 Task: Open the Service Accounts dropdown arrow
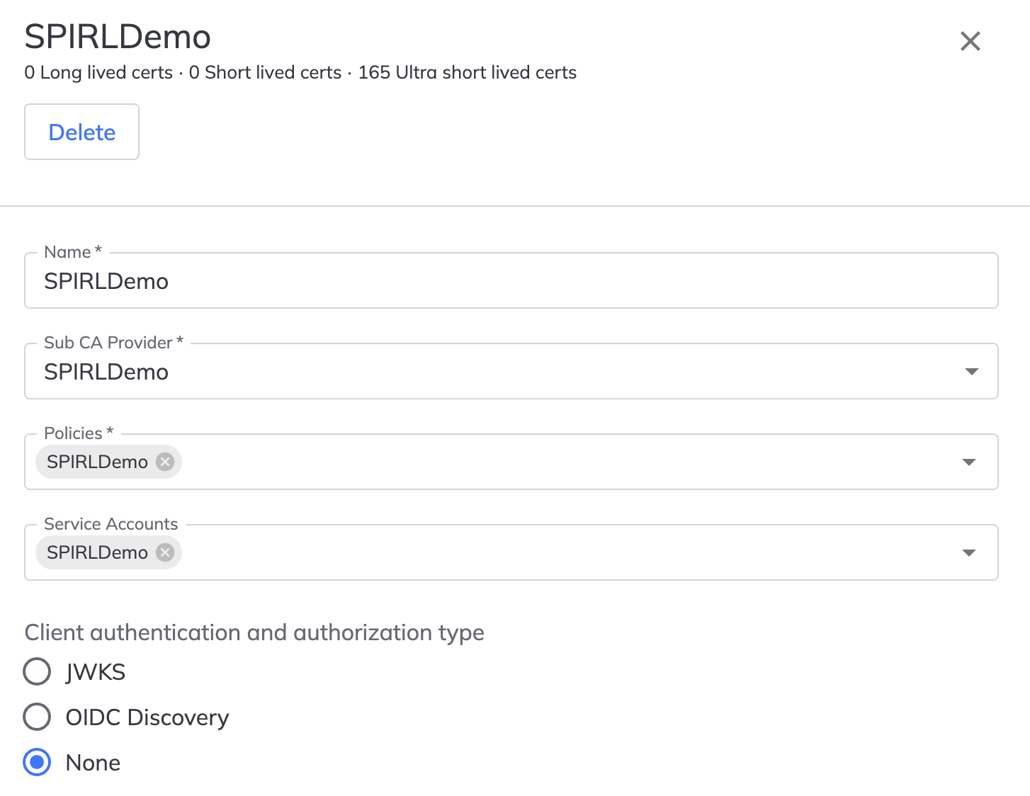tap(969, 553)
